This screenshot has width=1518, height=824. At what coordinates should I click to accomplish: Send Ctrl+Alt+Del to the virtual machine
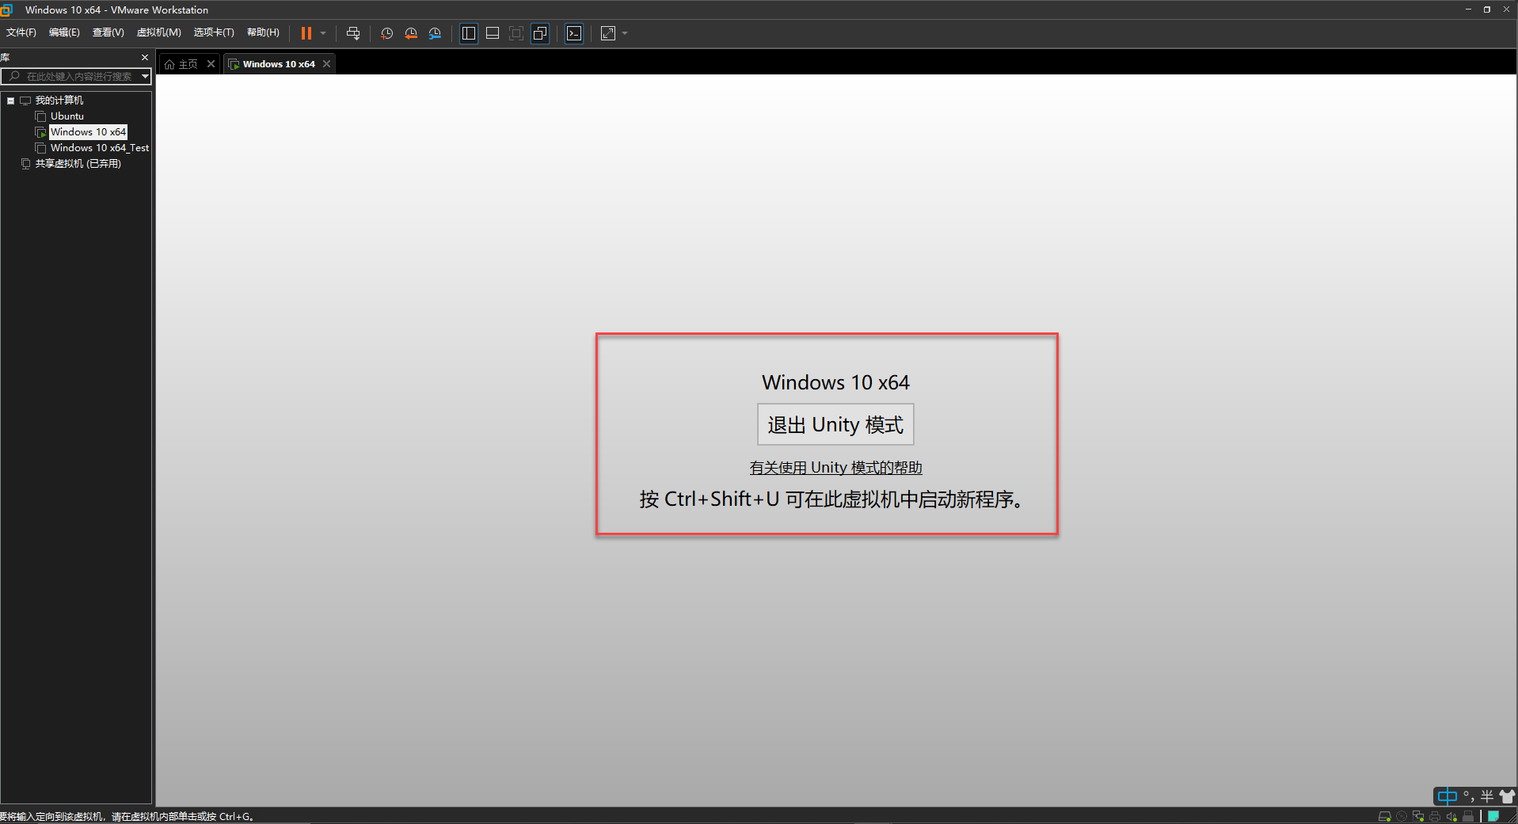pos(353,33)
